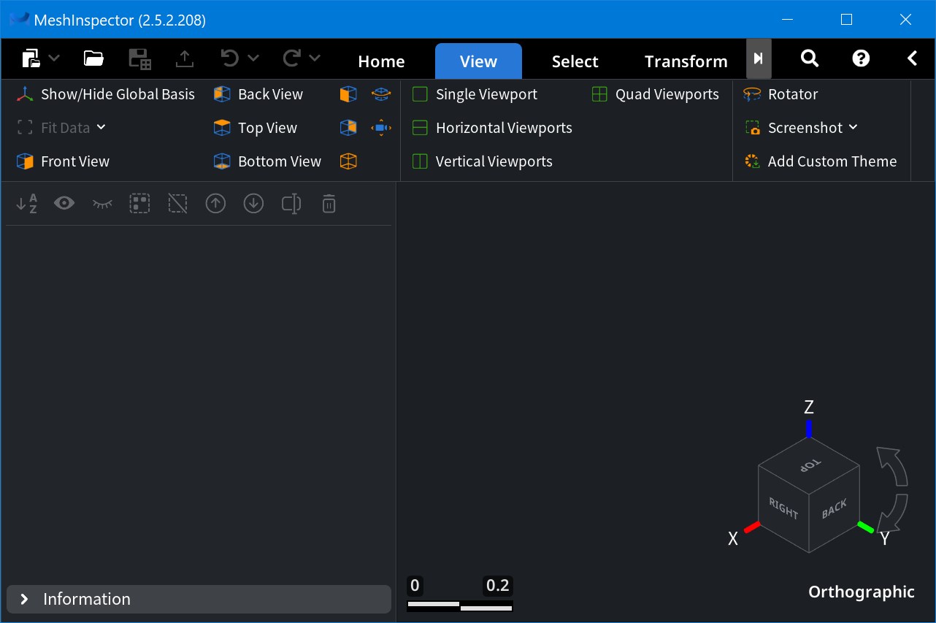Screen dimensions: 936x623
Task: Choose Horizontal Viewports layout
Action: pos(492,128)
